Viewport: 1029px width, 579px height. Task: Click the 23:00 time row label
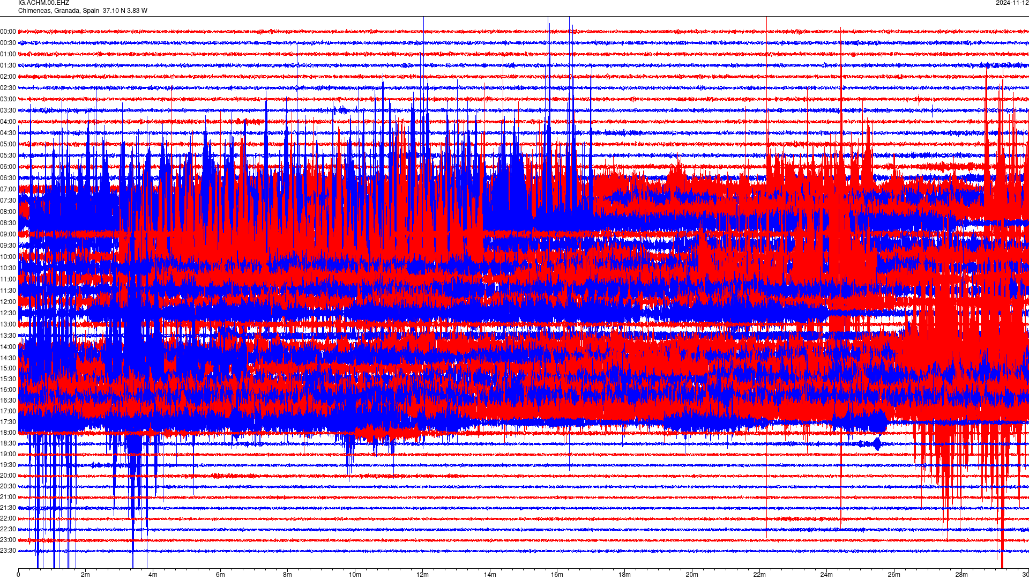pos(8,540)
